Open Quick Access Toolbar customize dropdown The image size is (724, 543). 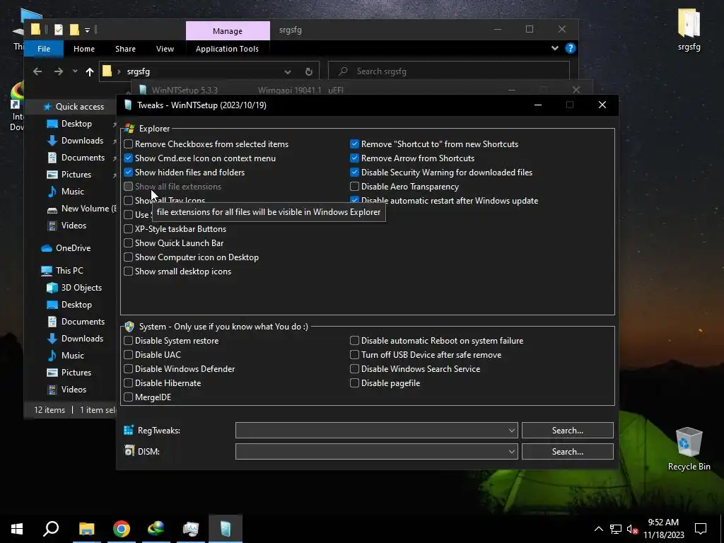click(x=87, y=30)
